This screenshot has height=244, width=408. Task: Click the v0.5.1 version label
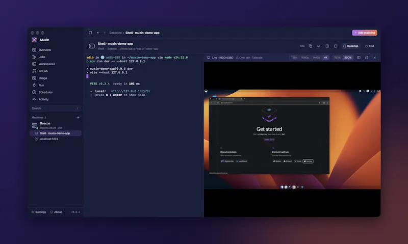click(x=75, y=212)
